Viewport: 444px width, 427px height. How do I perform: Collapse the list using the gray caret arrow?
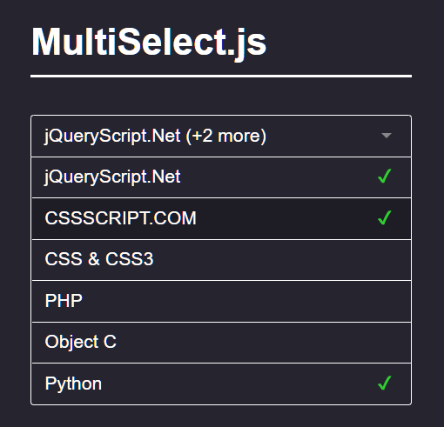click(x=387, y=136)
